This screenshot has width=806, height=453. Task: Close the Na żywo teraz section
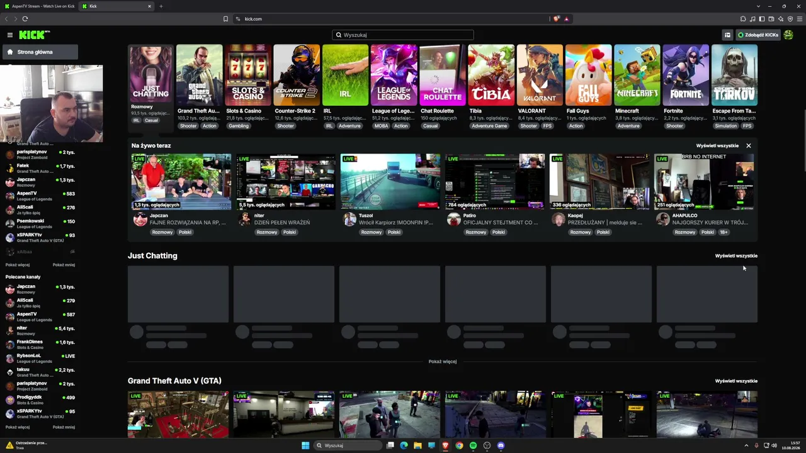coord(749,146)
